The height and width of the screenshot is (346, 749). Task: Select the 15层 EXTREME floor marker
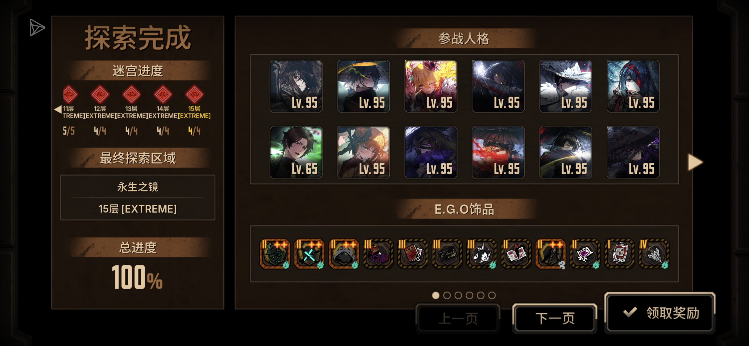pos(194,94)
